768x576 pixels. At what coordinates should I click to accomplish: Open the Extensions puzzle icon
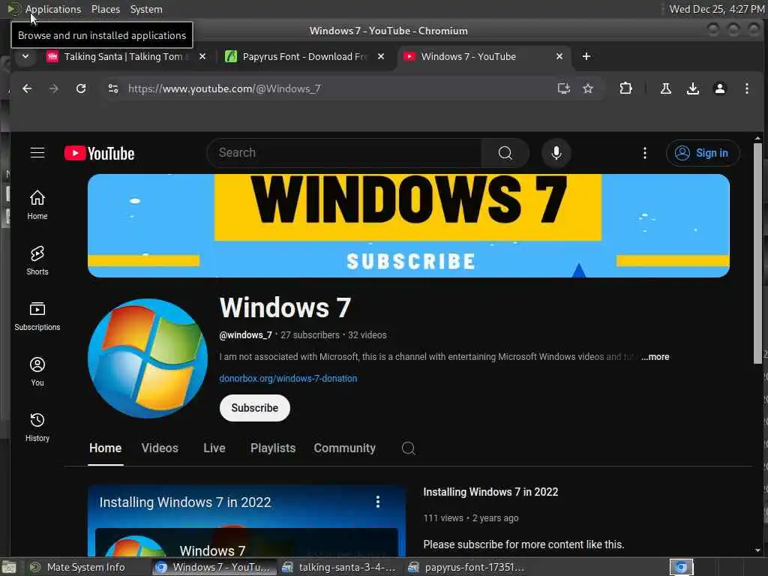point(625,88)
